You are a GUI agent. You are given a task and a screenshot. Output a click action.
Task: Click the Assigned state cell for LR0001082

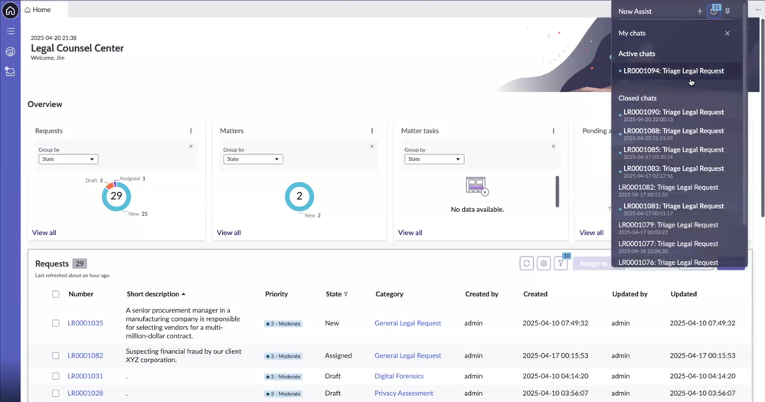(x=338, y=355)
